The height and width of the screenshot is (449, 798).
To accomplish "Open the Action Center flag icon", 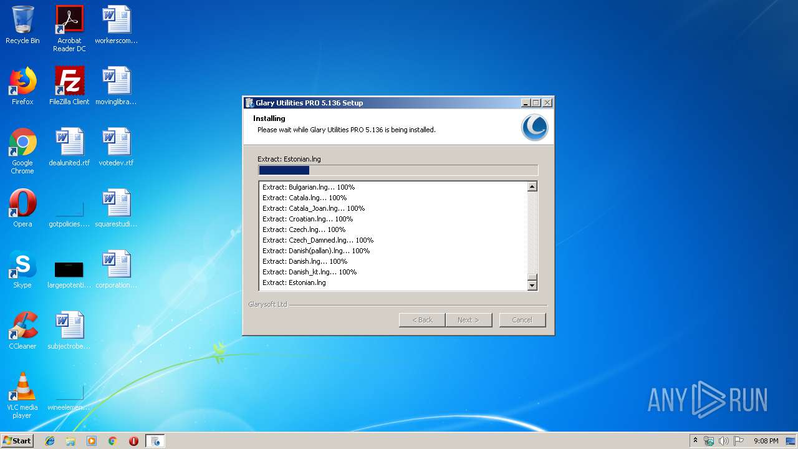I will point(739,441).
